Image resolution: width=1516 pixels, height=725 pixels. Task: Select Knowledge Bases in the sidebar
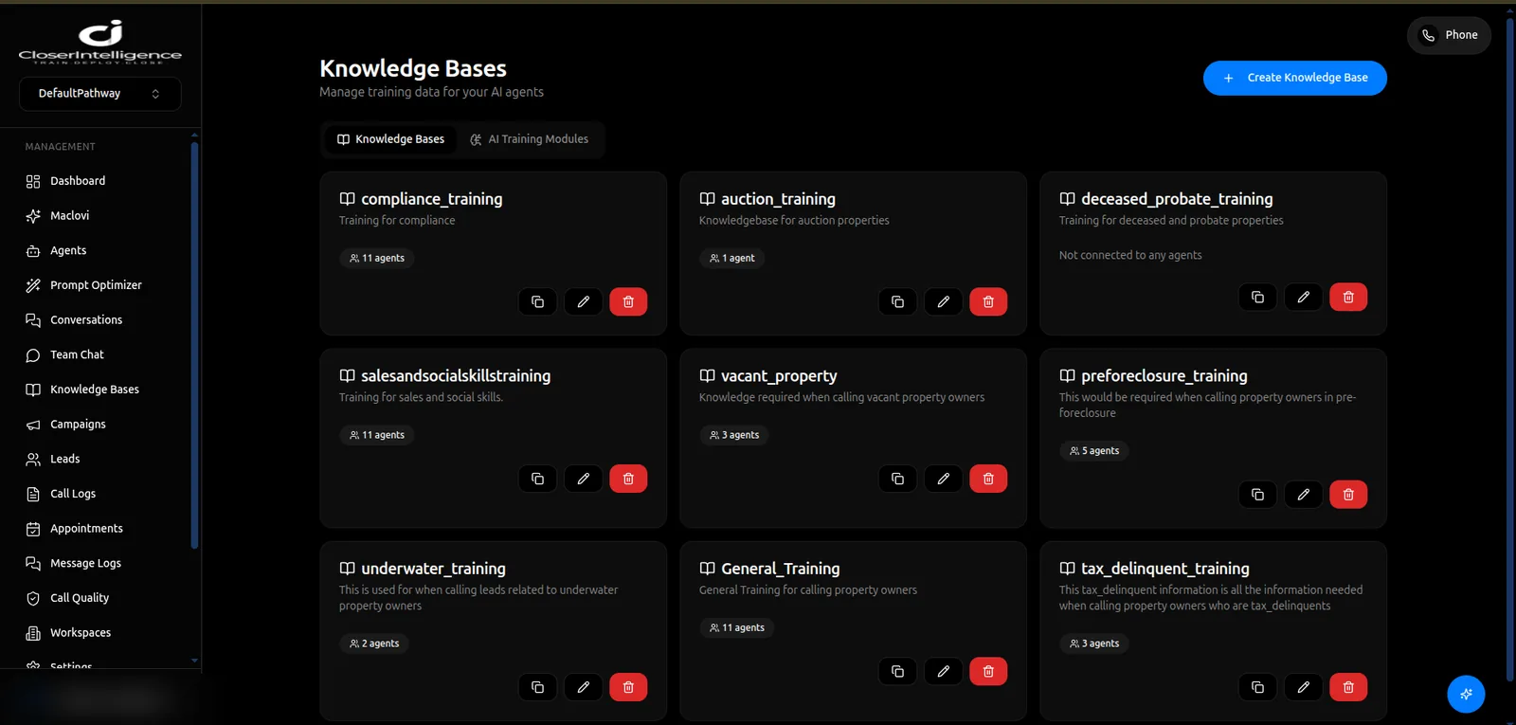[97, 390]
